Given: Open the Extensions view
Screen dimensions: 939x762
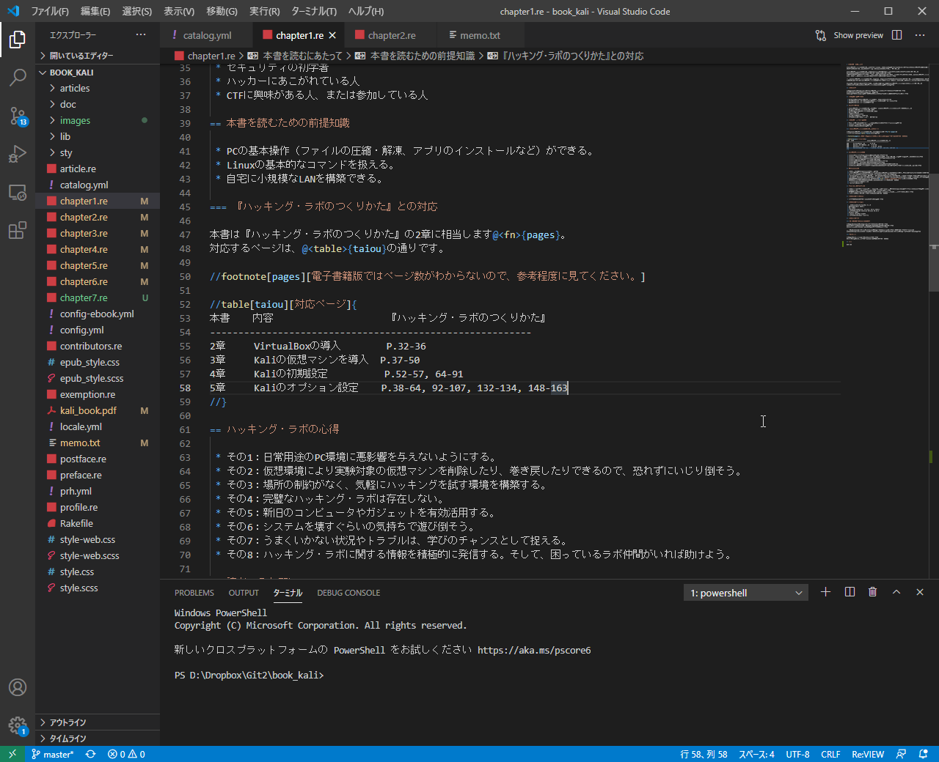Looking at the screenshot, I should click(18, 231).
